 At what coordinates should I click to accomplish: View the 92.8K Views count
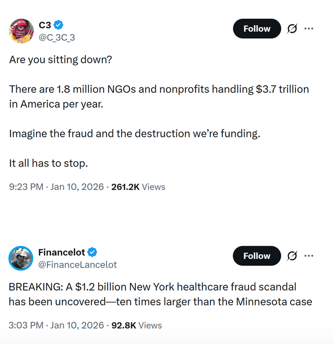[137, 325]
